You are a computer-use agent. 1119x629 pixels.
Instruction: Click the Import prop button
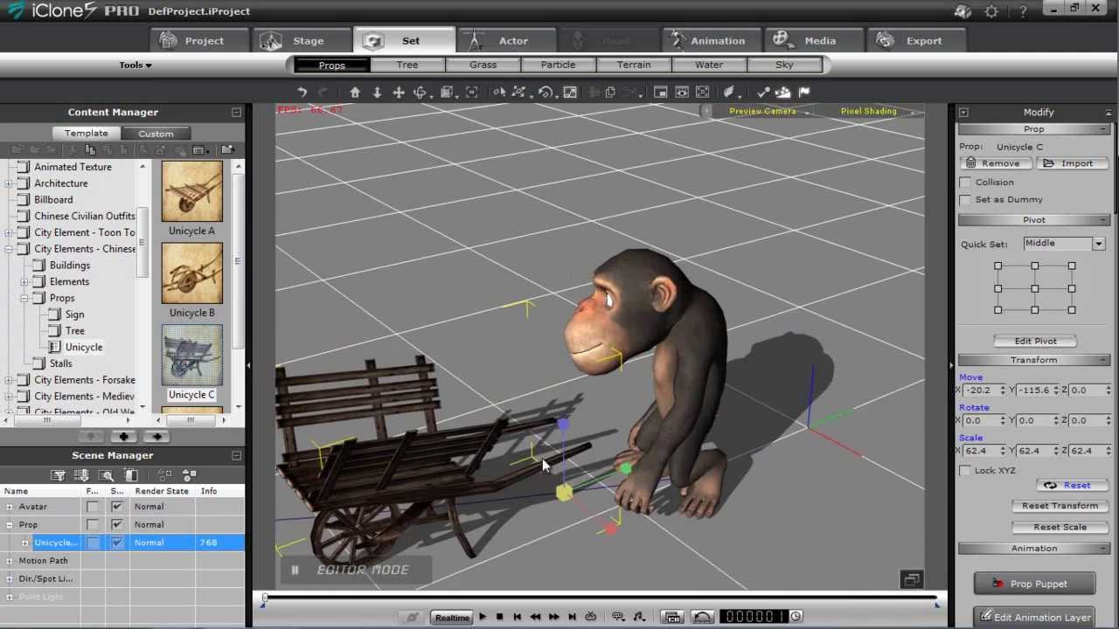click(1072, 163)
